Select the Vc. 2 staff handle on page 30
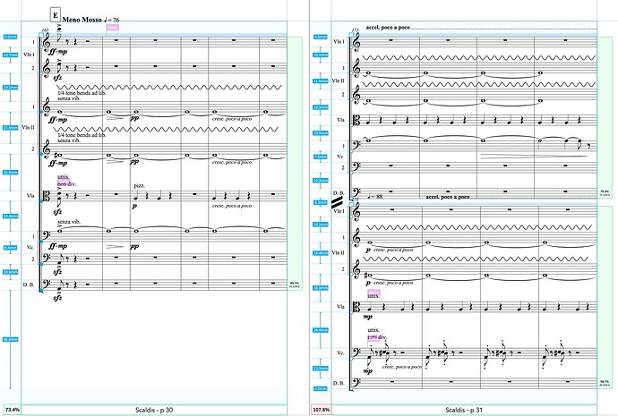This screenshot has width=618, height=416. point(41,264)
